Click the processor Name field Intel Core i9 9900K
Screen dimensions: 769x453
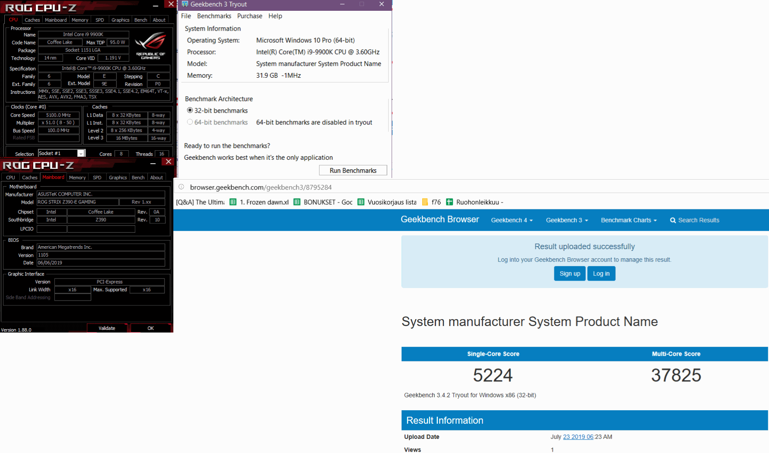pyautogui.click(x=83, y=35)
